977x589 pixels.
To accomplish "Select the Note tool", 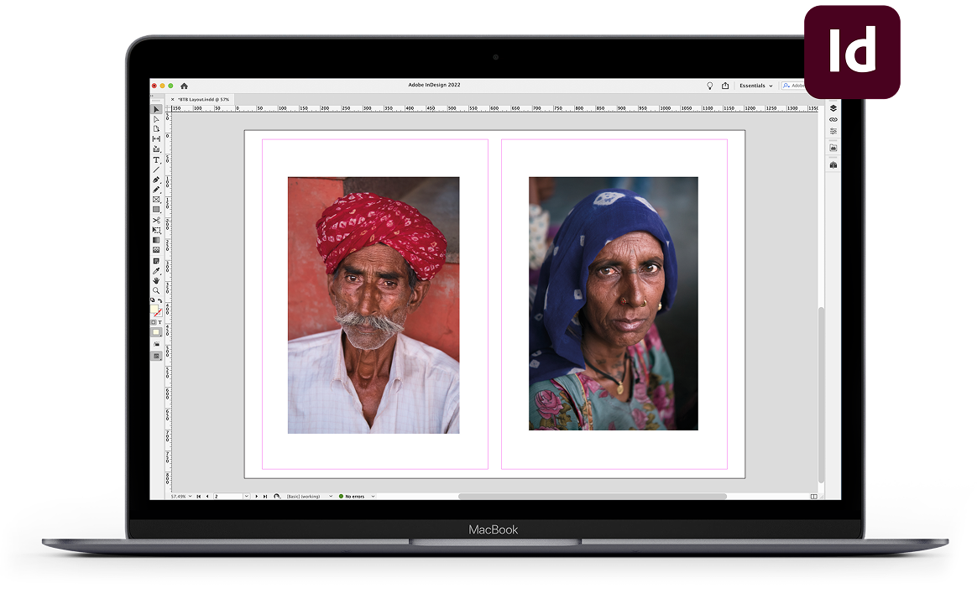I will click(x=156, y=261).
